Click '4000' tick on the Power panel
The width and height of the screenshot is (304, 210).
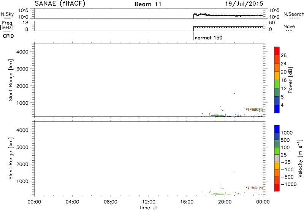tap(22, 52)
